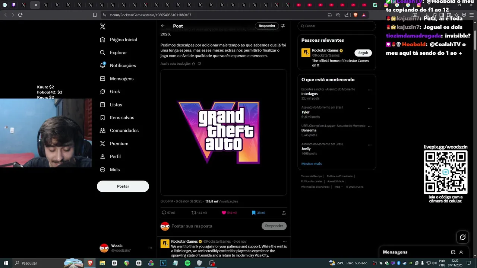This screenshot has width=477, height=268.
Task: Expand the Mensagens panel with chevrons
Action: (x=461, y=252)
